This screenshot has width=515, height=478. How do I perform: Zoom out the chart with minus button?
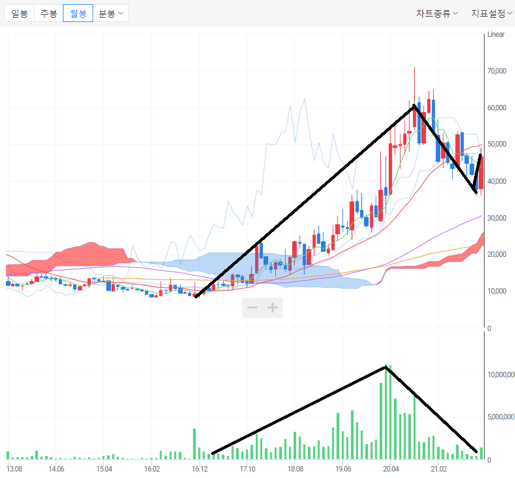point(252,308)
